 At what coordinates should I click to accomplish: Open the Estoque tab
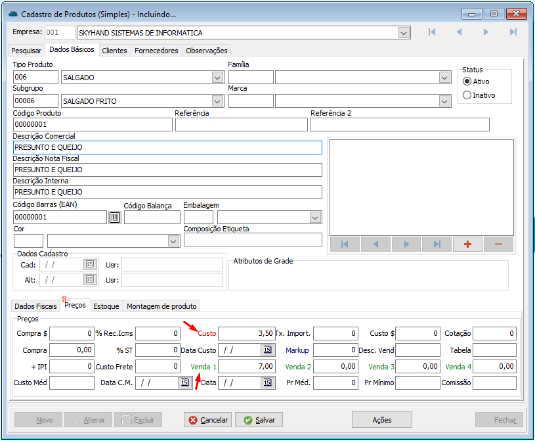(x=106, y=306)
